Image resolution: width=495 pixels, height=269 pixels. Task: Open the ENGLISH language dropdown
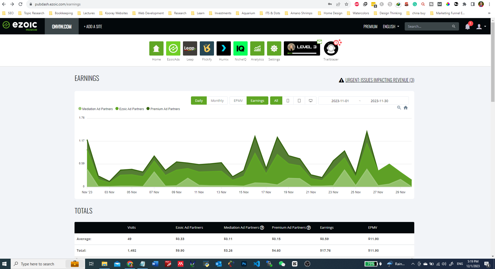[x=391, y=26]
